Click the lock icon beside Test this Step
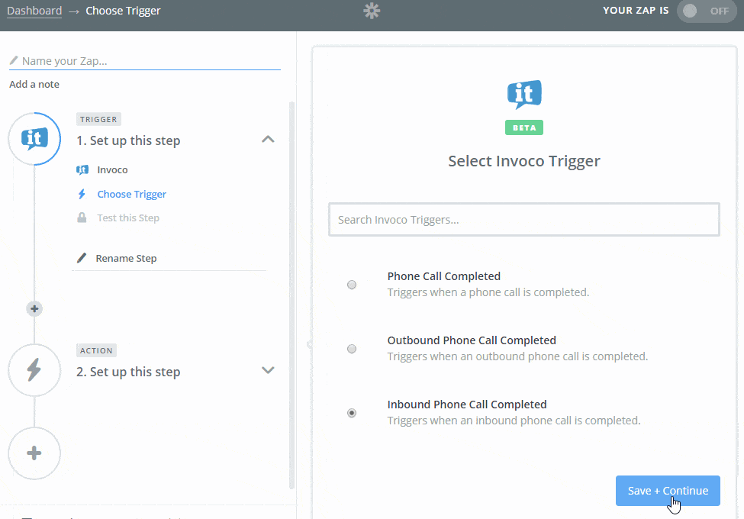 82,218
